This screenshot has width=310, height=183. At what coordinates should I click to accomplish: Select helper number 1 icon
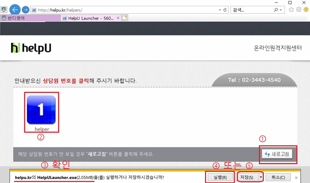pos(41,110)
